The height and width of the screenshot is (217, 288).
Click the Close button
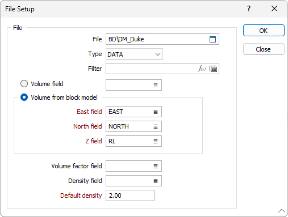coord(264,49)
